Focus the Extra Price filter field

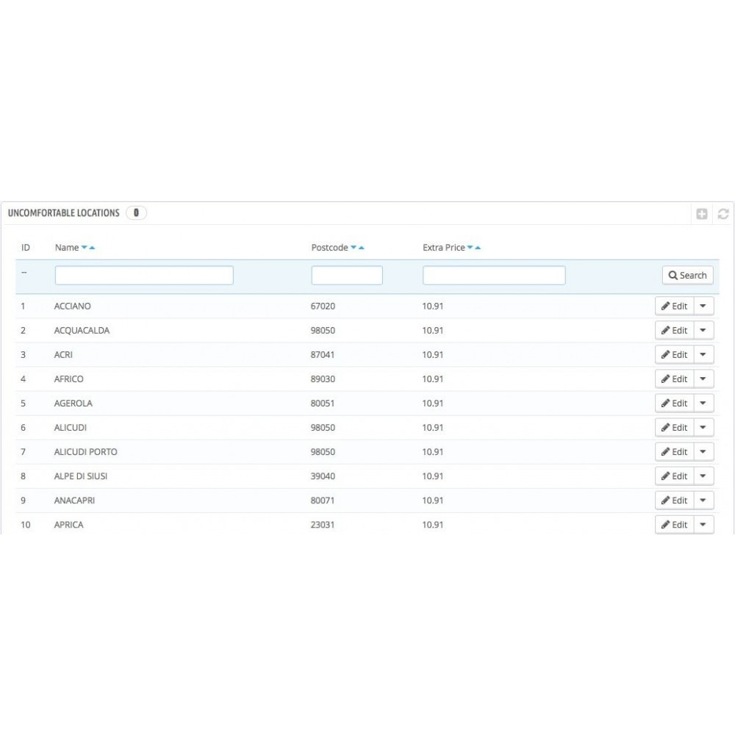pyautogui.click(x=494, y=275)
